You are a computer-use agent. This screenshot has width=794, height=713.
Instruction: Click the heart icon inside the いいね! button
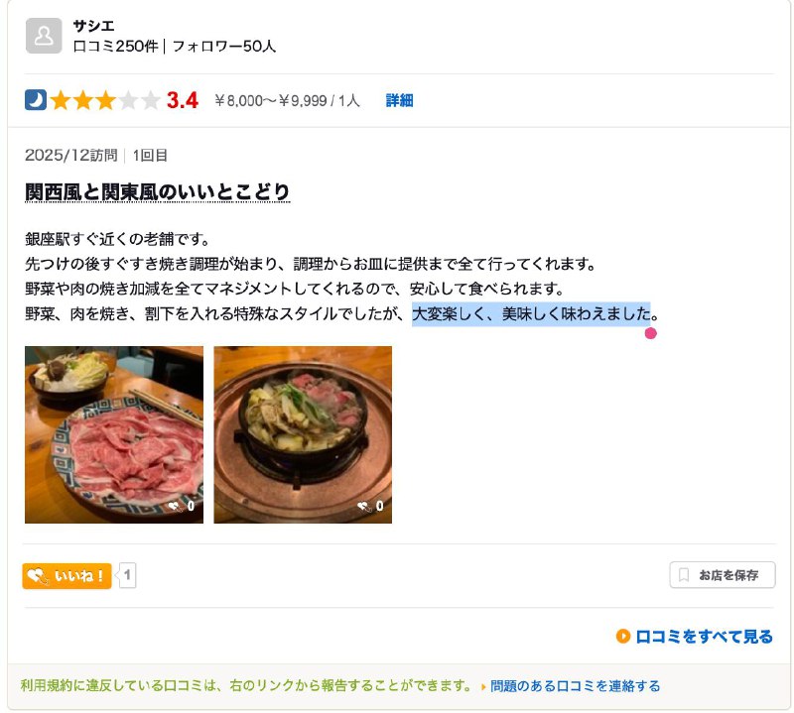pyautogui.click(x=37, y=575)
